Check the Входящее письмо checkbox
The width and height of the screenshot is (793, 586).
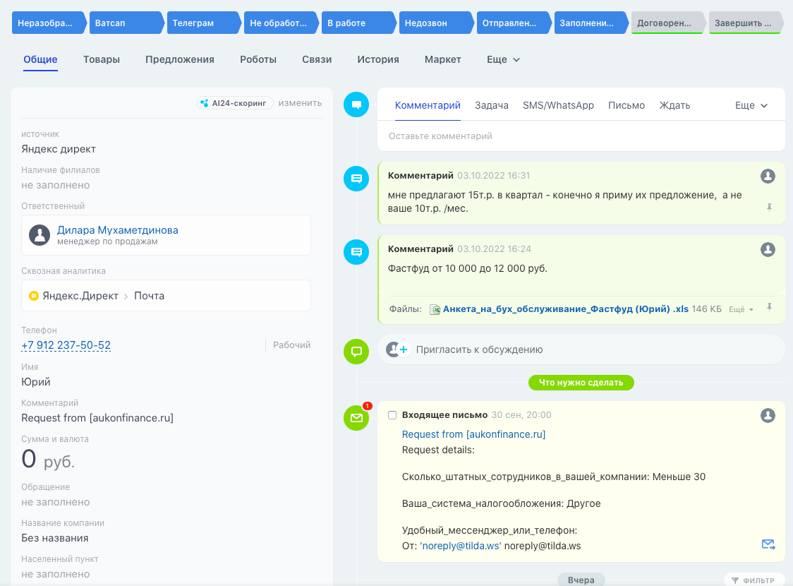coord(393,415)
